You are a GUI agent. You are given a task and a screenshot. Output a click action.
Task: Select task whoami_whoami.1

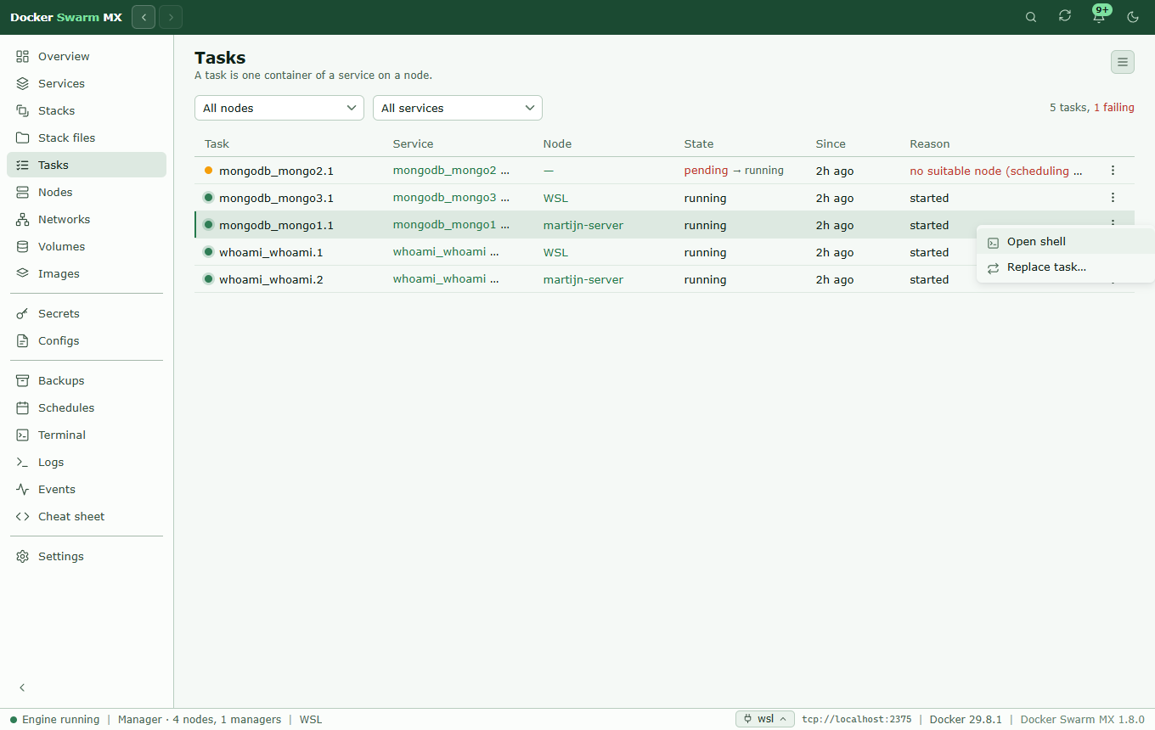click(x=271, y=252)
